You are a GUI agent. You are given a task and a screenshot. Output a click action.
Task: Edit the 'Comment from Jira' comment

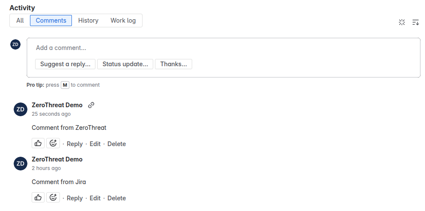tap(95, 198)
